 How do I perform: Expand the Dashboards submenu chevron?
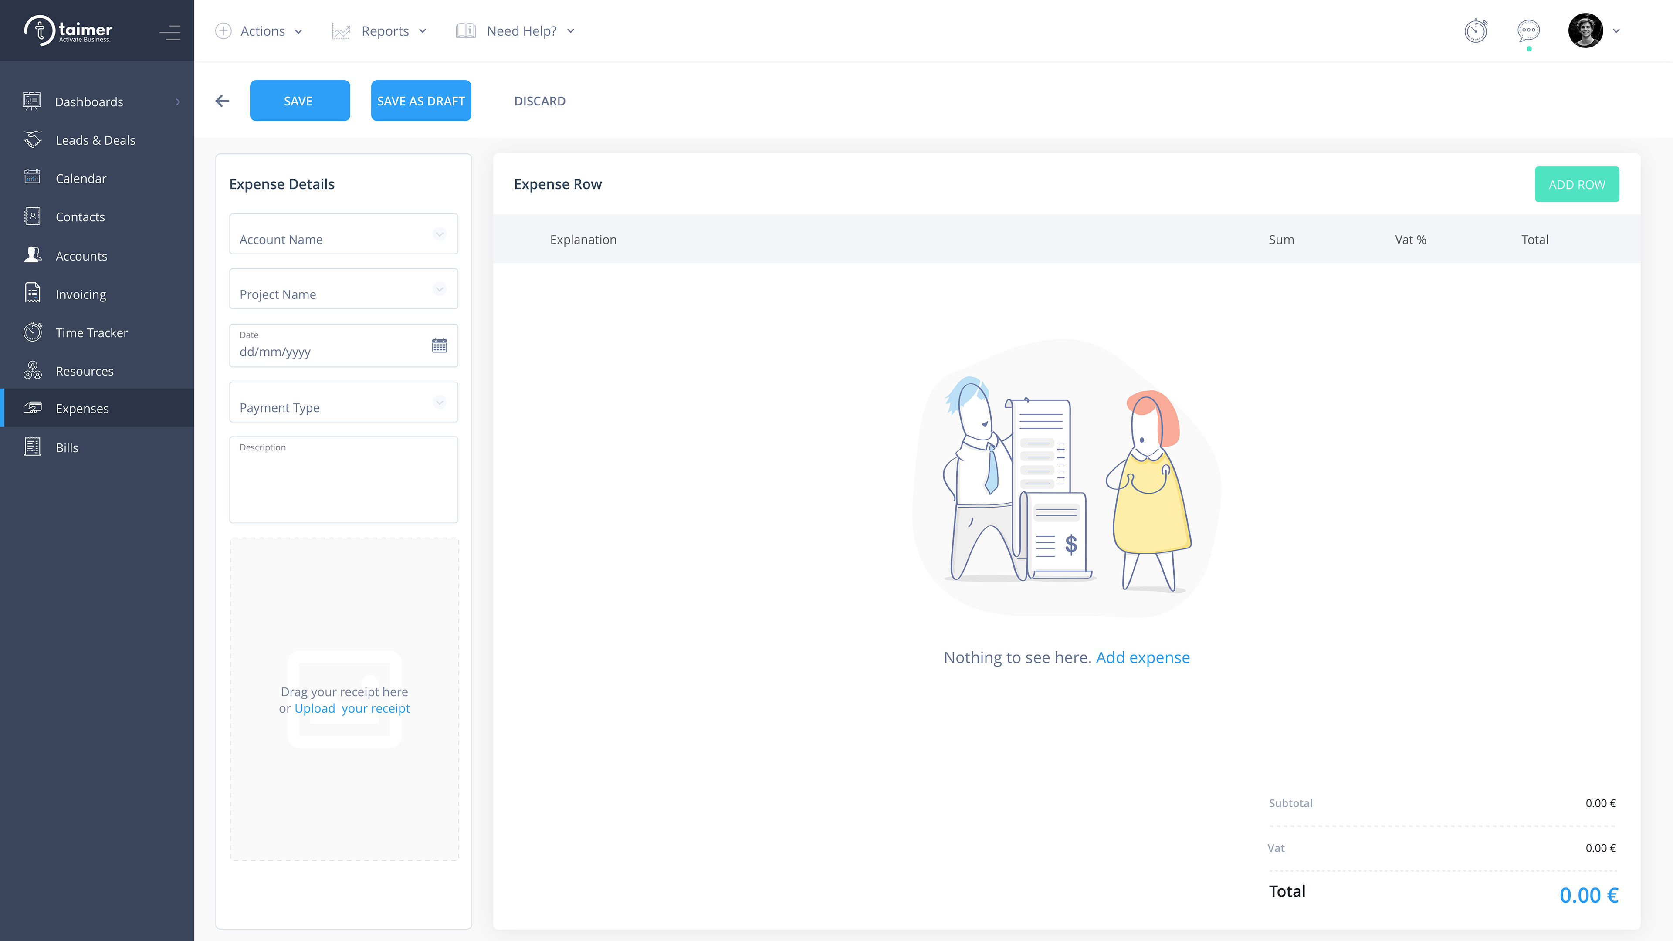point(178,102)
